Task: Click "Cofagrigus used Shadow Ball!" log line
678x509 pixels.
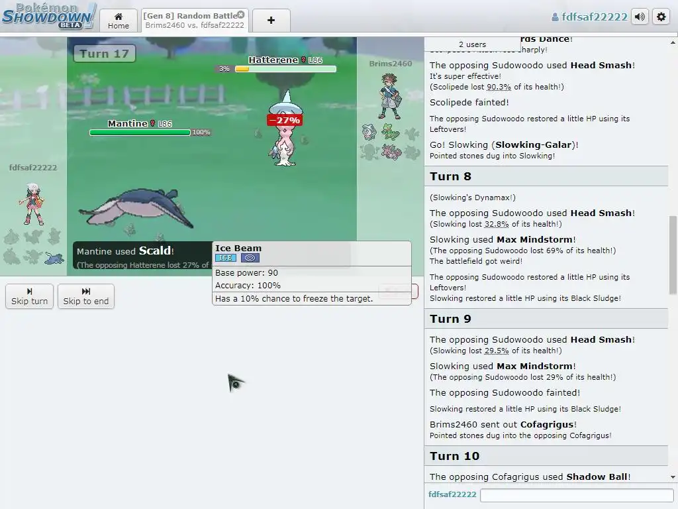Action: click(x=530, y=477)
